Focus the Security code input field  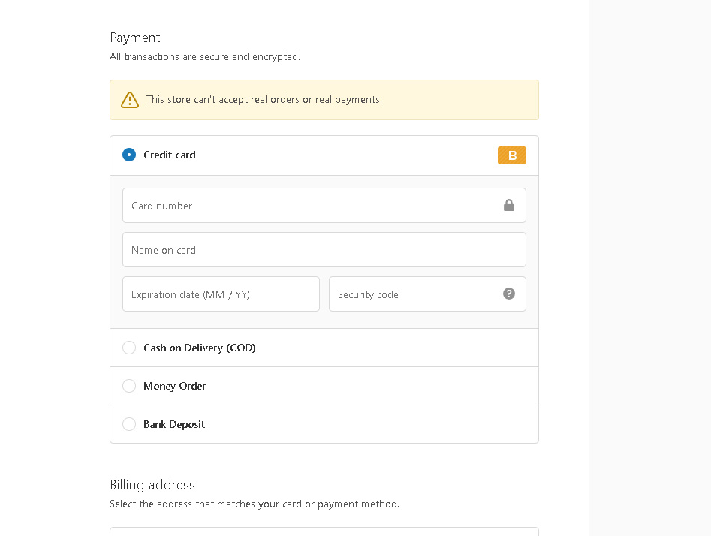[x=427, y=294]
